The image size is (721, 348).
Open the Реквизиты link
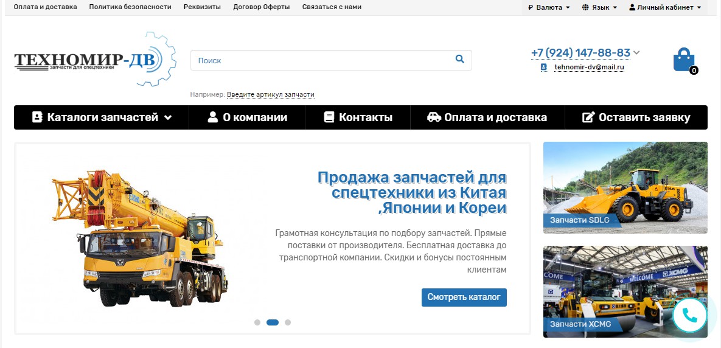203,7
